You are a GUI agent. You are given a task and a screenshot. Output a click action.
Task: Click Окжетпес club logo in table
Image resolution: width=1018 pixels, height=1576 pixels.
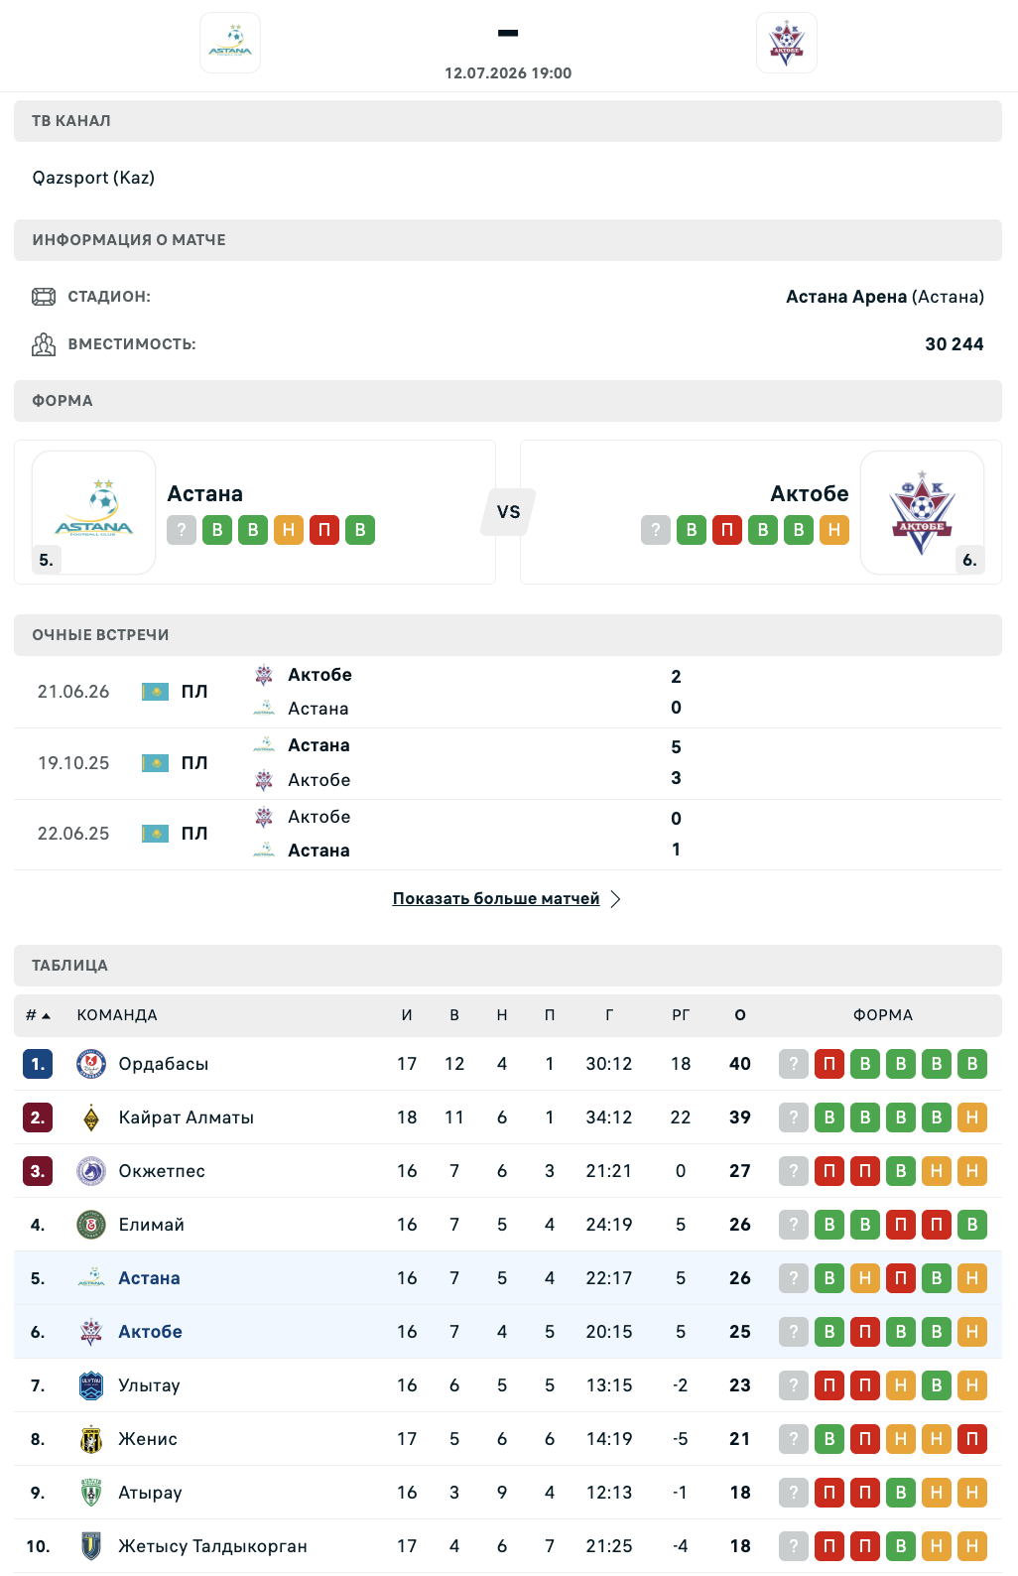click(91, 1171)
